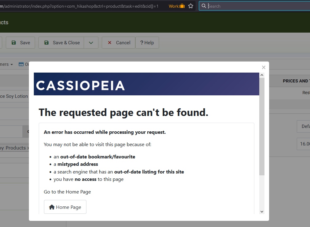Cancel the product edit
Screen dimensions: 310x227
119,42
